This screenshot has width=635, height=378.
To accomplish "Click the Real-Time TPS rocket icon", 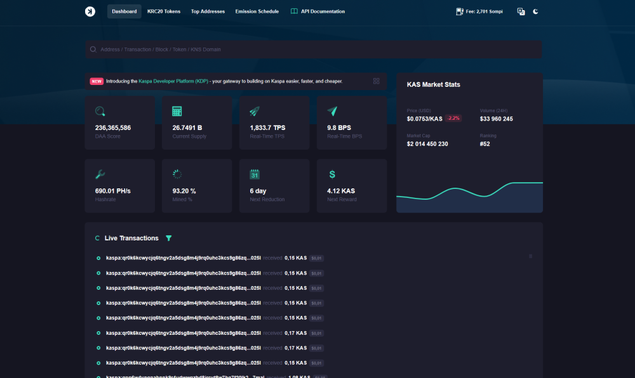I will pos(255,111).
